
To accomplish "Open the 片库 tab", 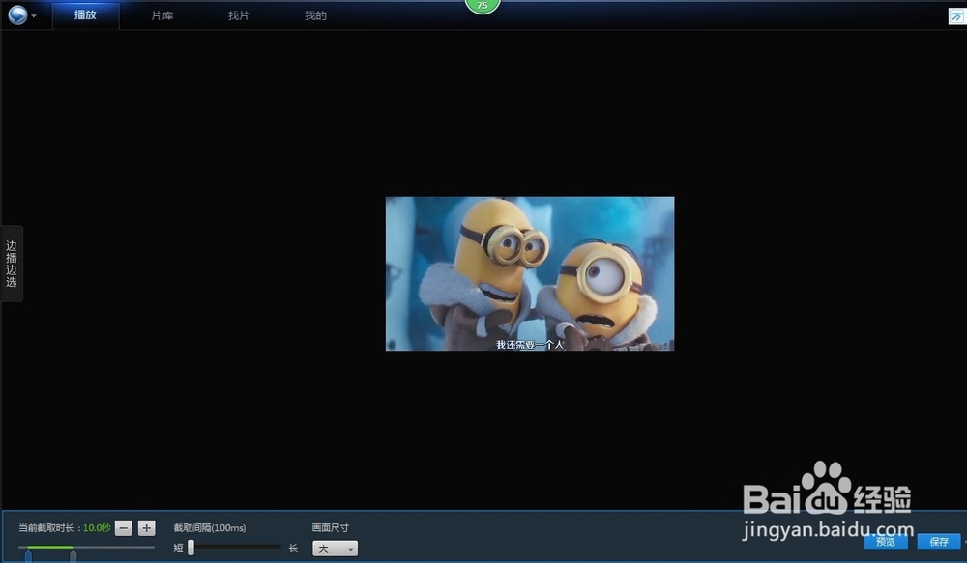I will [x=162, y=15].
